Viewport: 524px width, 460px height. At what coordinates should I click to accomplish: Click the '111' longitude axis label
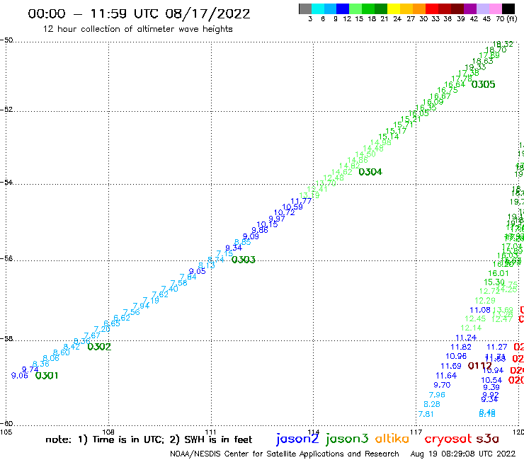tap(210, 432)
